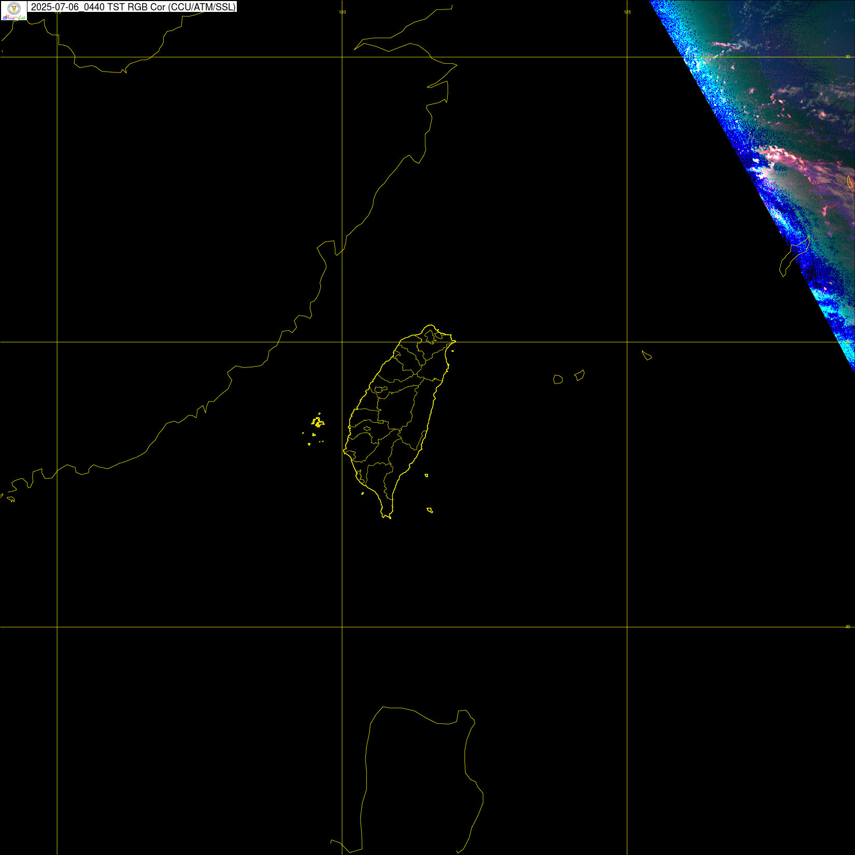Click the Severe Storm Lab logo
The width and height of the screenshot is (855, 855).
pyautogui.click(x=14, y=10)
